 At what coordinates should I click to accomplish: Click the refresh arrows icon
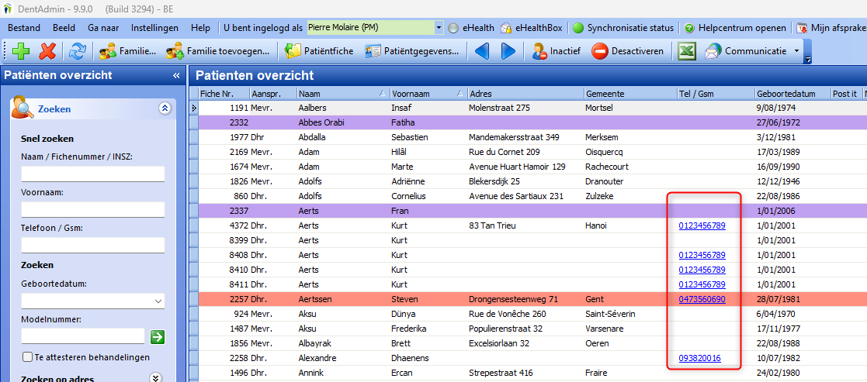[x=78, y=51]
